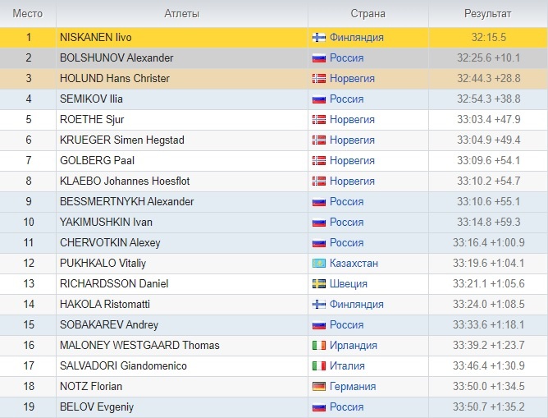548x418 pixels.
Task: Click the Kazakhstan flag in Pukhkalo's row
Action: click(319, 264)
